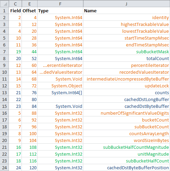Select row 24 header

4,168
